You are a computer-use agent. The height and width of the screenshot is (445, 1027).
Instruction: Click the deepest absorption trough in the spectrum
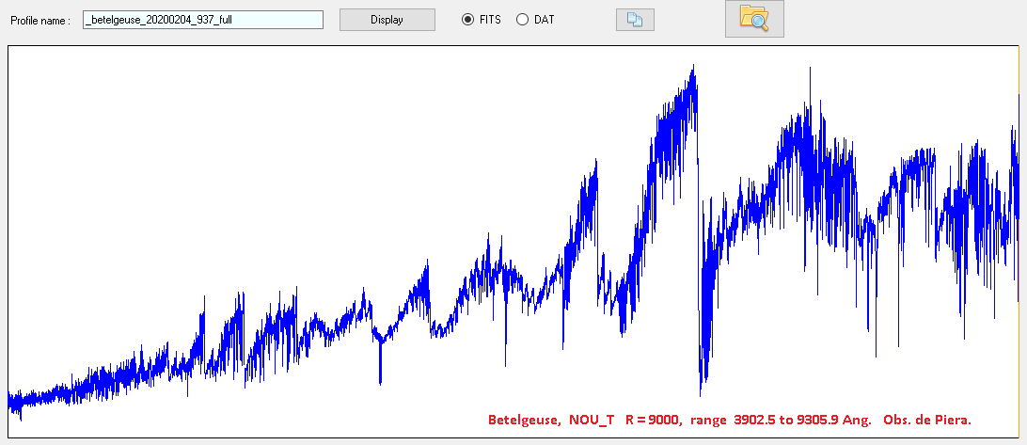701,392
